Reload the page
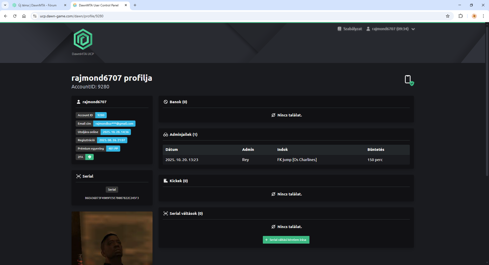489x265 pixels. click(15, 16)
